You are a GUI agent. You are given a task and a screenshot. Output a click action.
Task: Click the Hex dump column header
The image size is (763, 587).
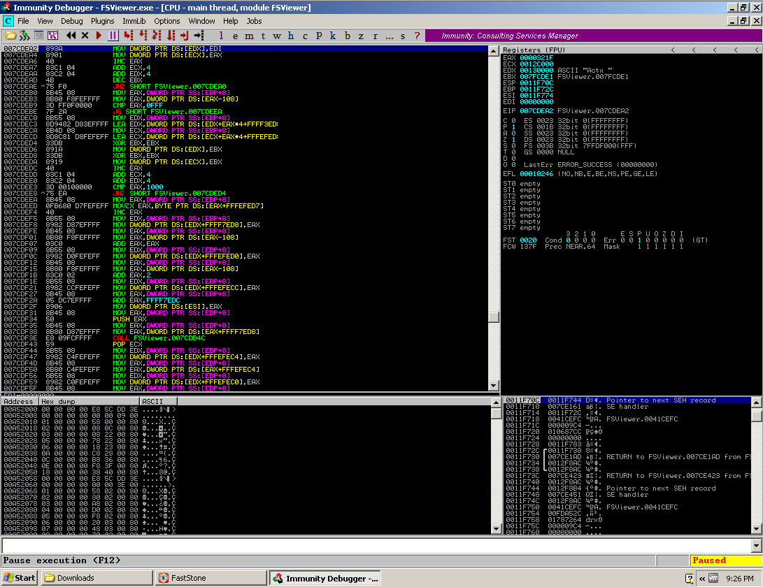coord(89,401)
